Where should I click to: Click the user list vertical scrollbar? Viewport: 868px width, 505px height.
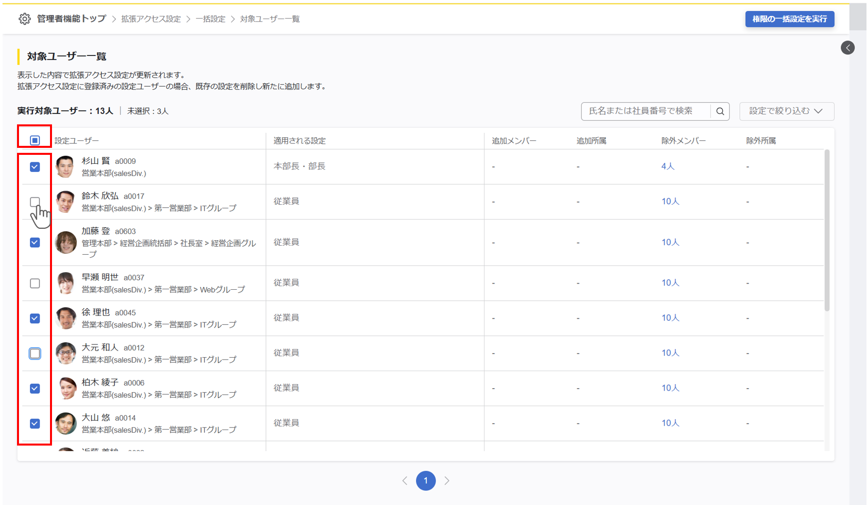(826, 230)
